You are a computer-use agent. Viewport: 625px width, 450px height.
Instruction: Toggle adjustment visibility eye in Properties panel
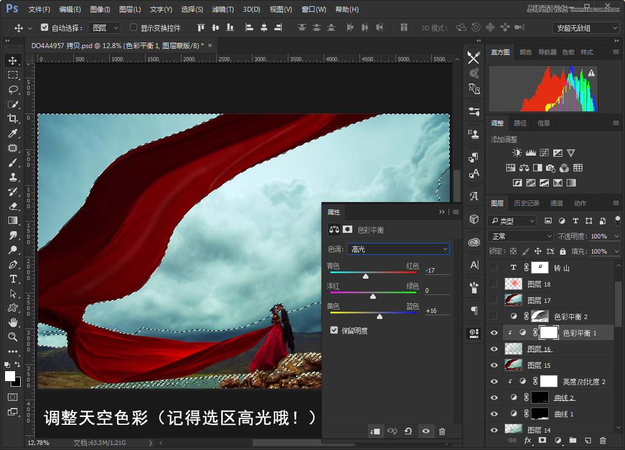coord(426,432)
